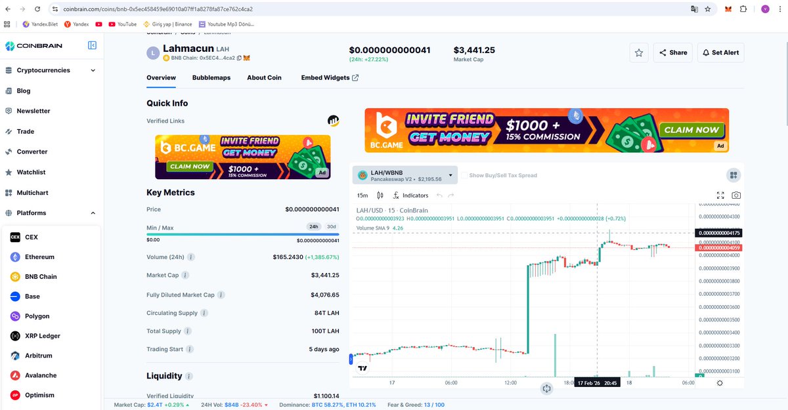Add Lahmacun to favorites star button
Screen dimensions: 788x410
click(x=639, y=52)
